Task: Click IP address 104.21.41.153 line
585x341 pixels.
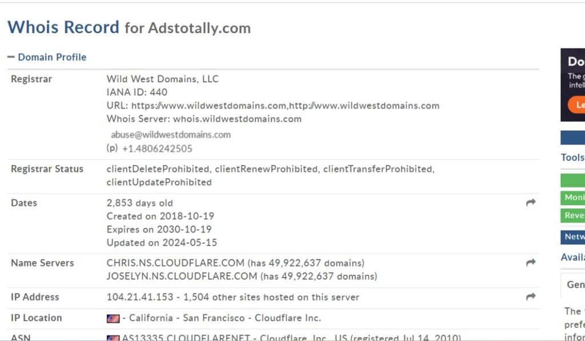Action: (233, 297)
